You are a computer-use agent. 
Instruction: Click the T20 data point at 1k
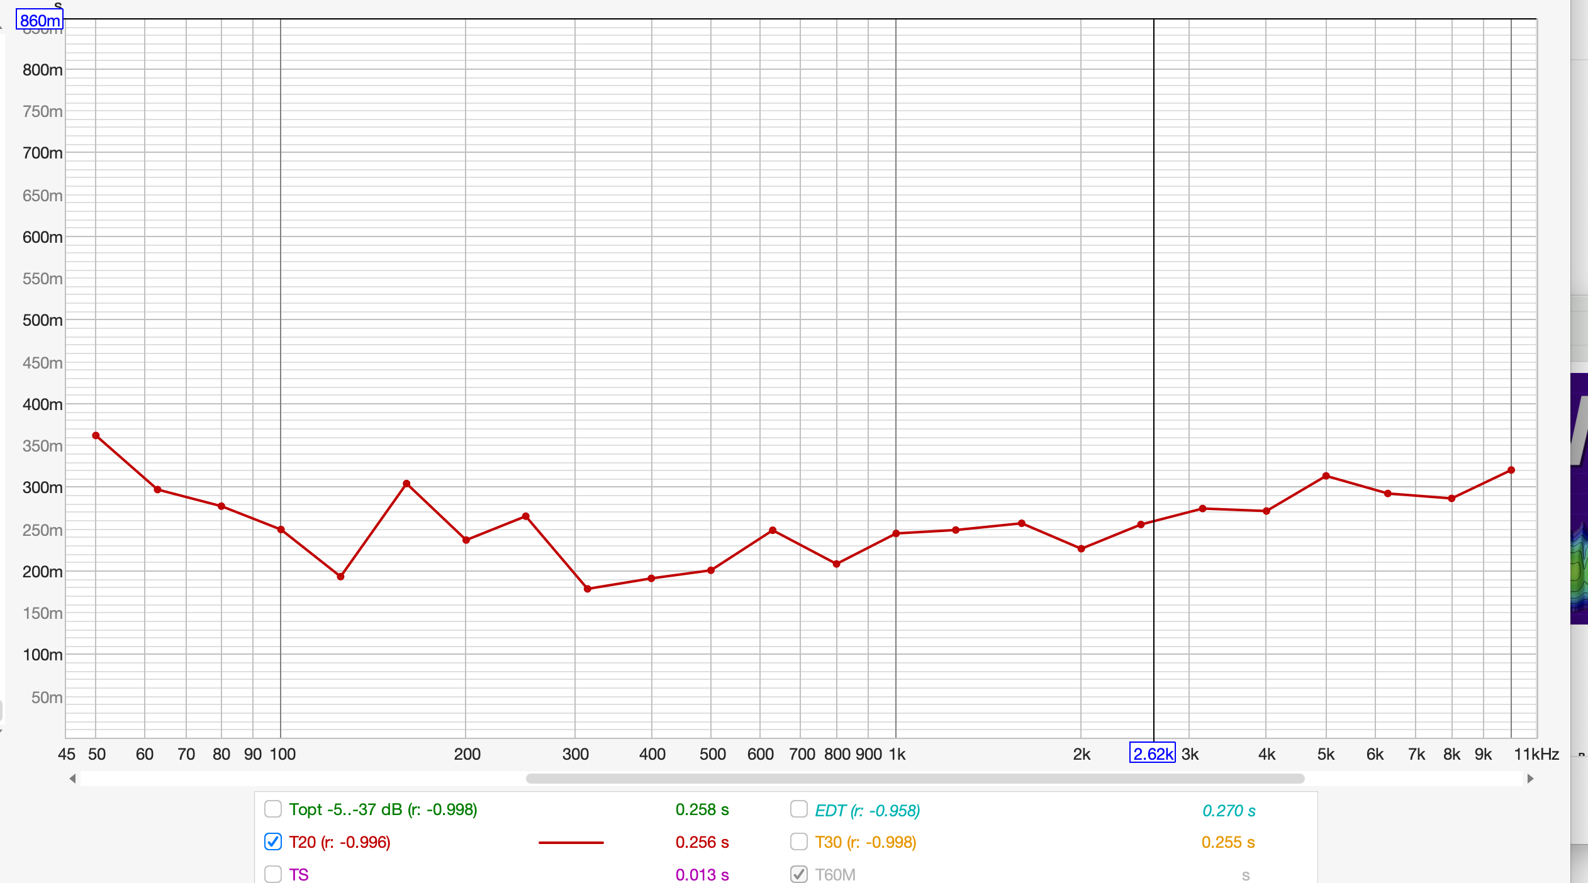(x=896, y=533)
